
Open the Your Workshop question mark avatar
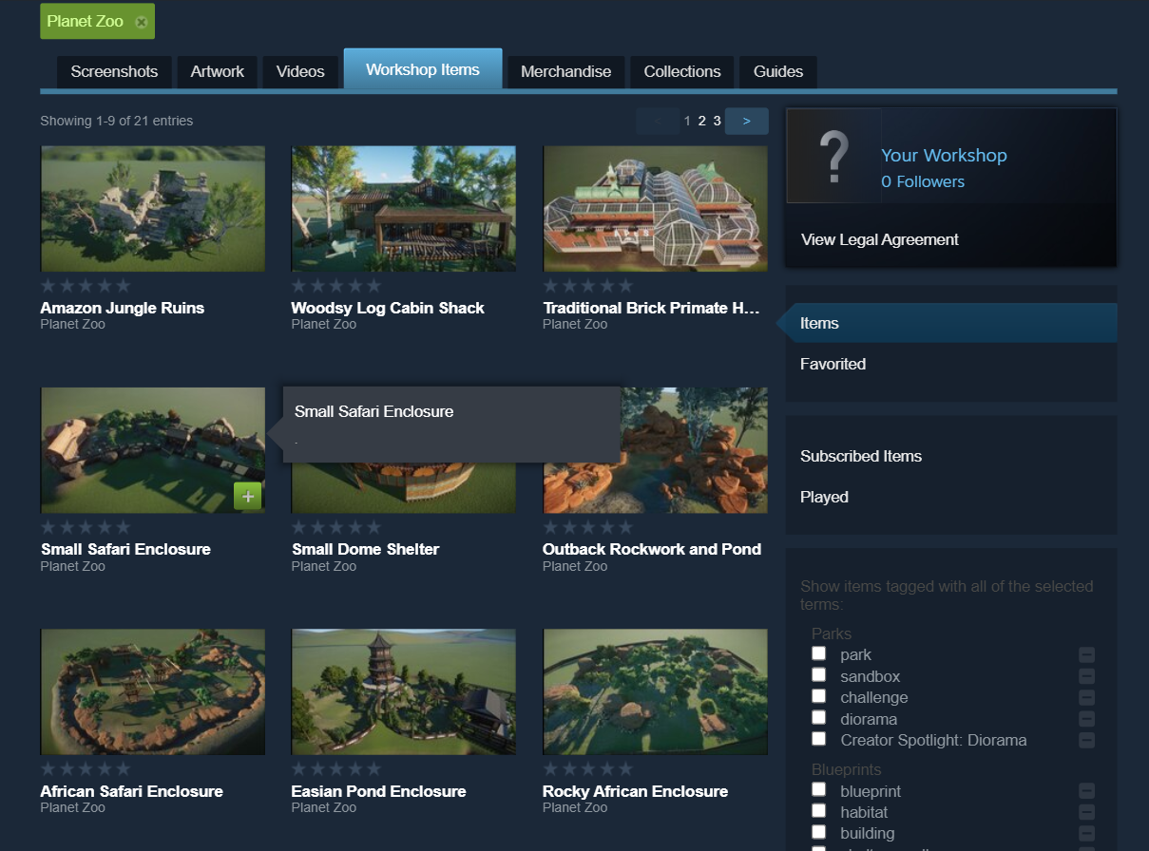[x=833, y=156]
